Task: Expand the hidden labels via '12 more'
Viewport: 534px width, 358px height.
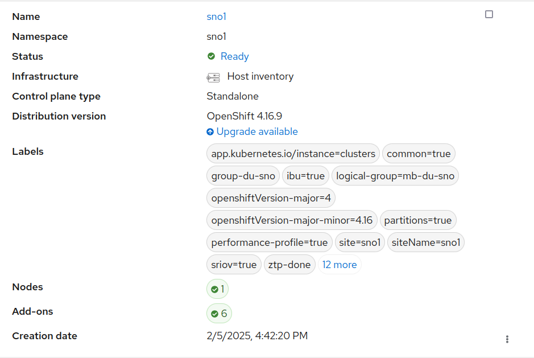Action: (340, 265)
